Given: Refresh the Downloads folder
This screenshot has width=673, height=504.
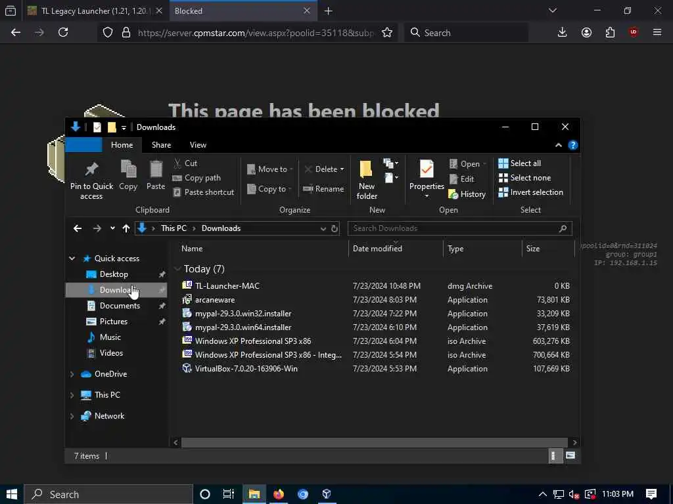Looking at the screenshot, I should click(335, 228).
